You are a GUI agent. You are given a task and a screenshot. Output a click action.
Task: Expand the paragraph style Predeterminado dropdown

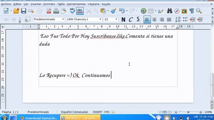[x=63, y=19]
